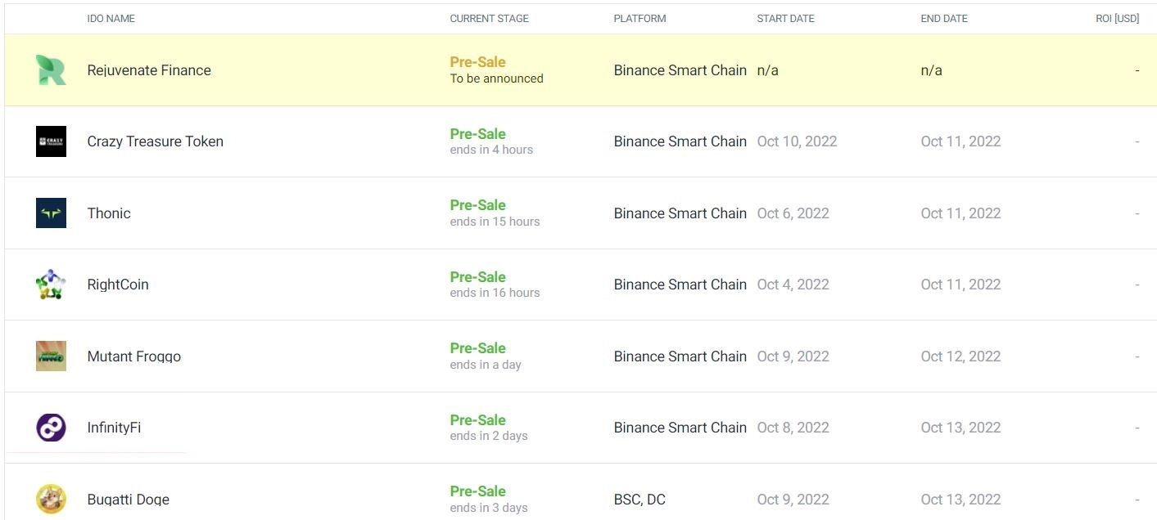
Task: Open the Thonic IDO name link
Action: point(109,213)
